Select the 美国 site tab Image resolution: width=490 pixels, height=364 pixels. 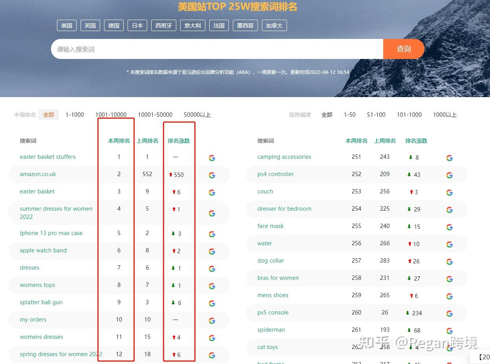click(67, 26)
